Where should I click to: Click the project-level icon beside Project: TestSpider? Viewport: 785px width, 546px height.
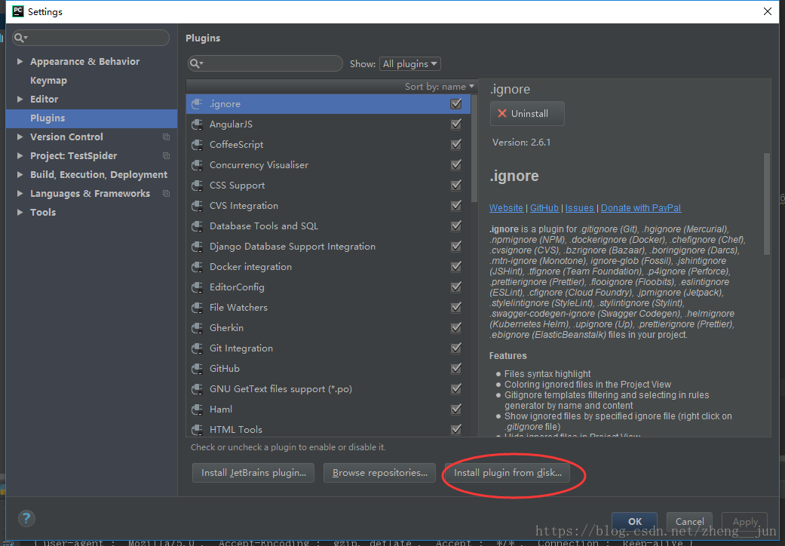(x=166, y=155)
